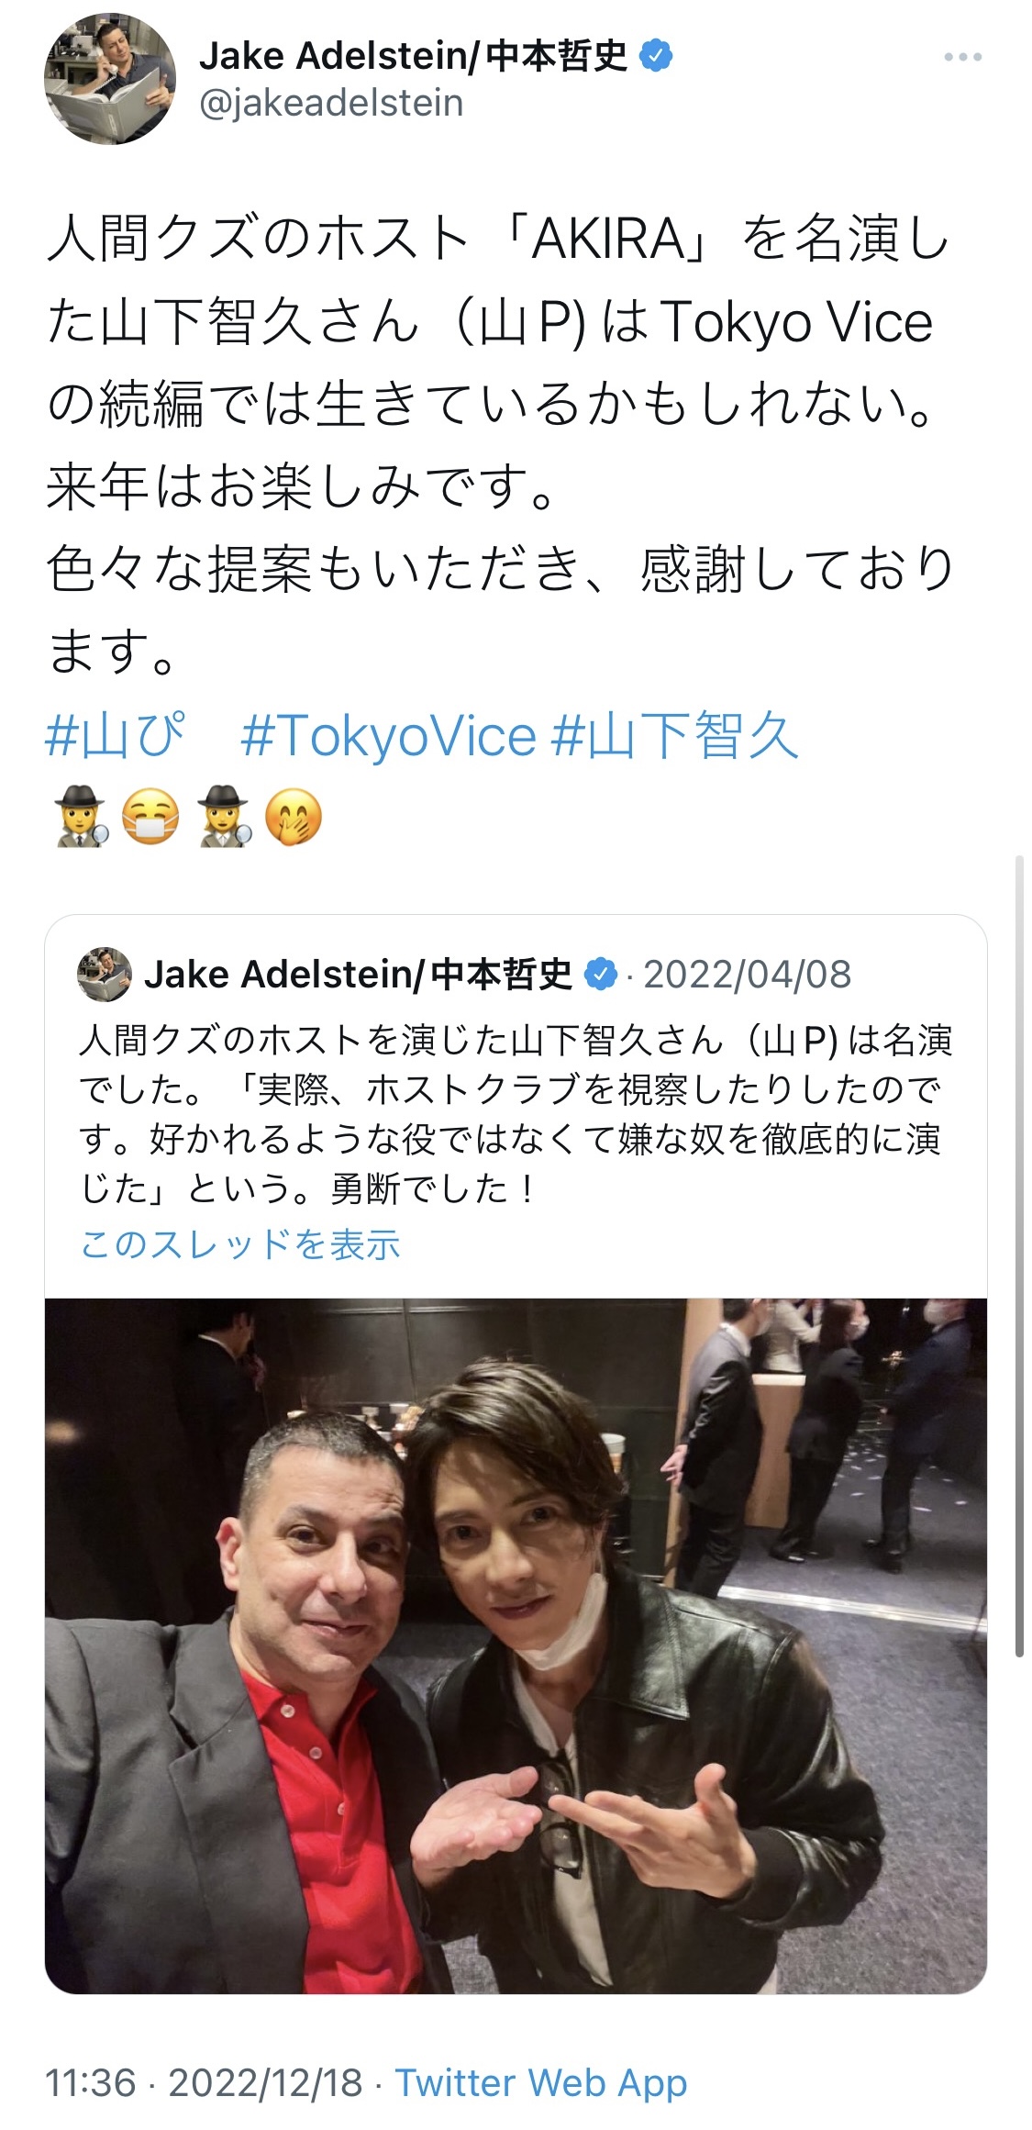
Task: Open the Twitter Web App source link
Action: coord(541,2083)
